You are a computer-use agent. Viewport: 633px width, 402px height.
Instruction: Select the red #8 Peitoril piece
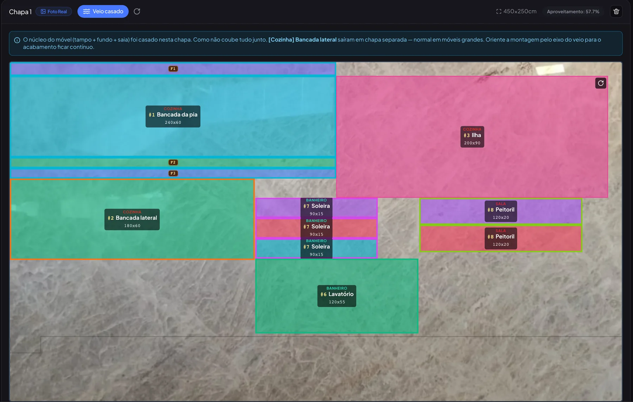(501, 238)
